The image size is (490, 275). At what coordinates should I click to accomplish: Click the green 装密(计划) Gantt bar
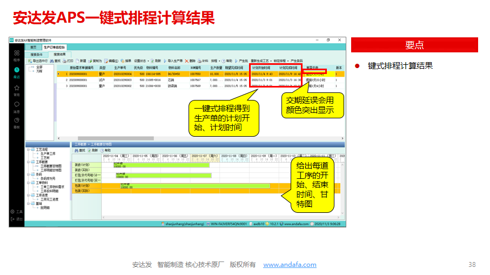pyautogui.click(x=161, y=165)
